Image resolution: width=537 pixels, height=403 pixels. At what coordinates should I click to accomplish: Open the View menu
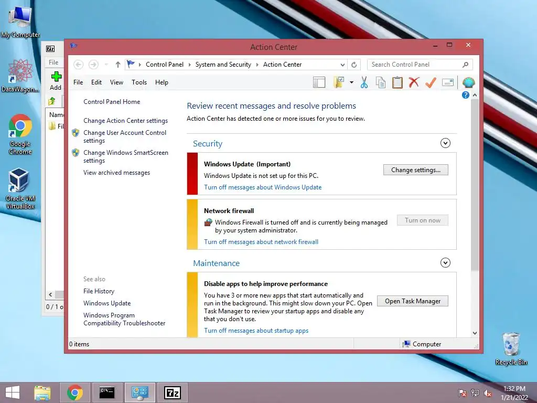point(116,82)
